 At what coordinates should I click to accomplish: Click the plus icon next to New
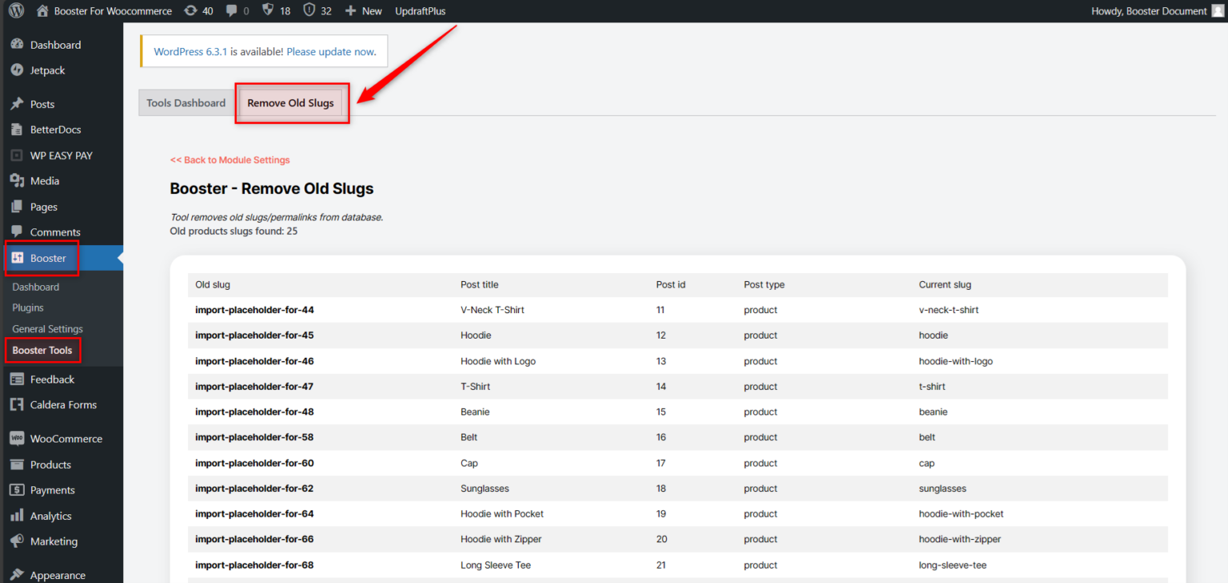click(350, 11)
